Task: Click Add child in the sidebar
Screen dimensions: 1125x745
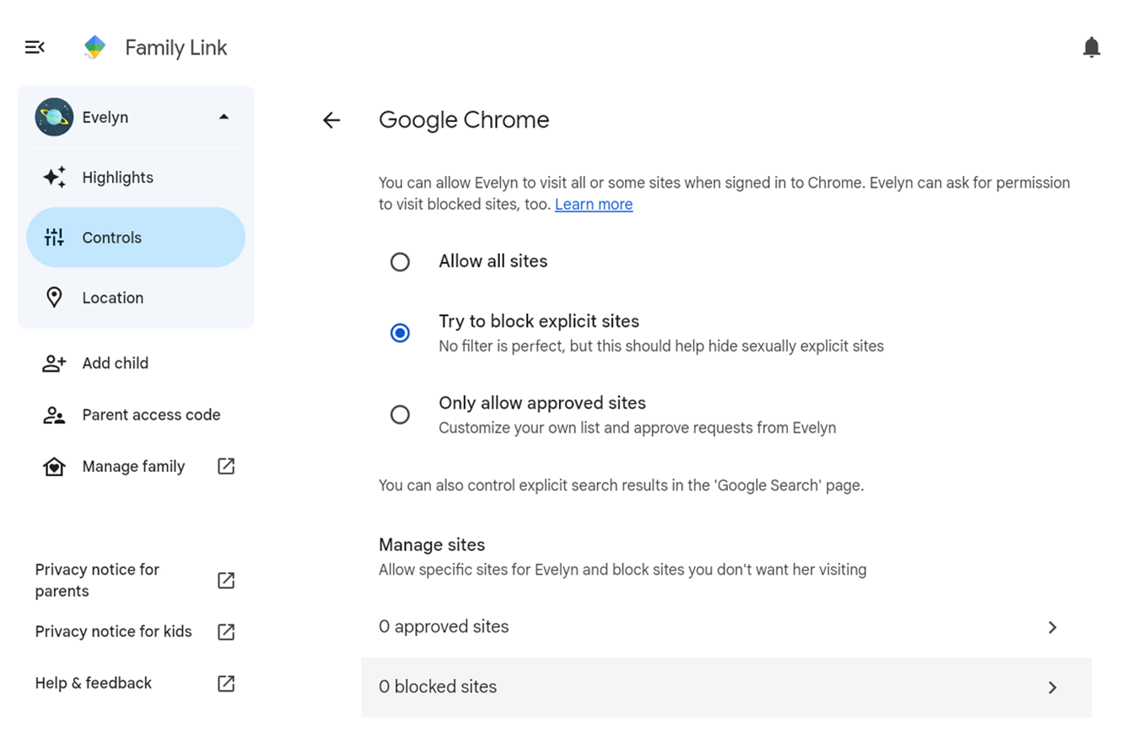Action: click(x=115, y=363)
